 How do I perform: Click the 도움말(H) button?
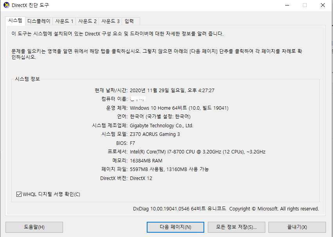click(34, 227)
